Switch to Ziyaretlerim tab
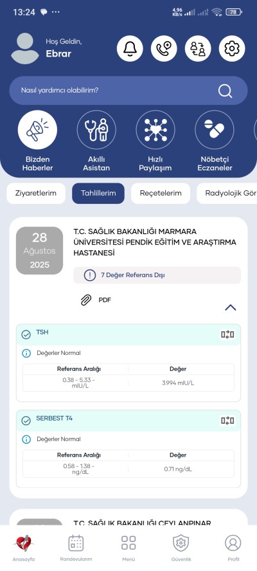 pos(36,193)
